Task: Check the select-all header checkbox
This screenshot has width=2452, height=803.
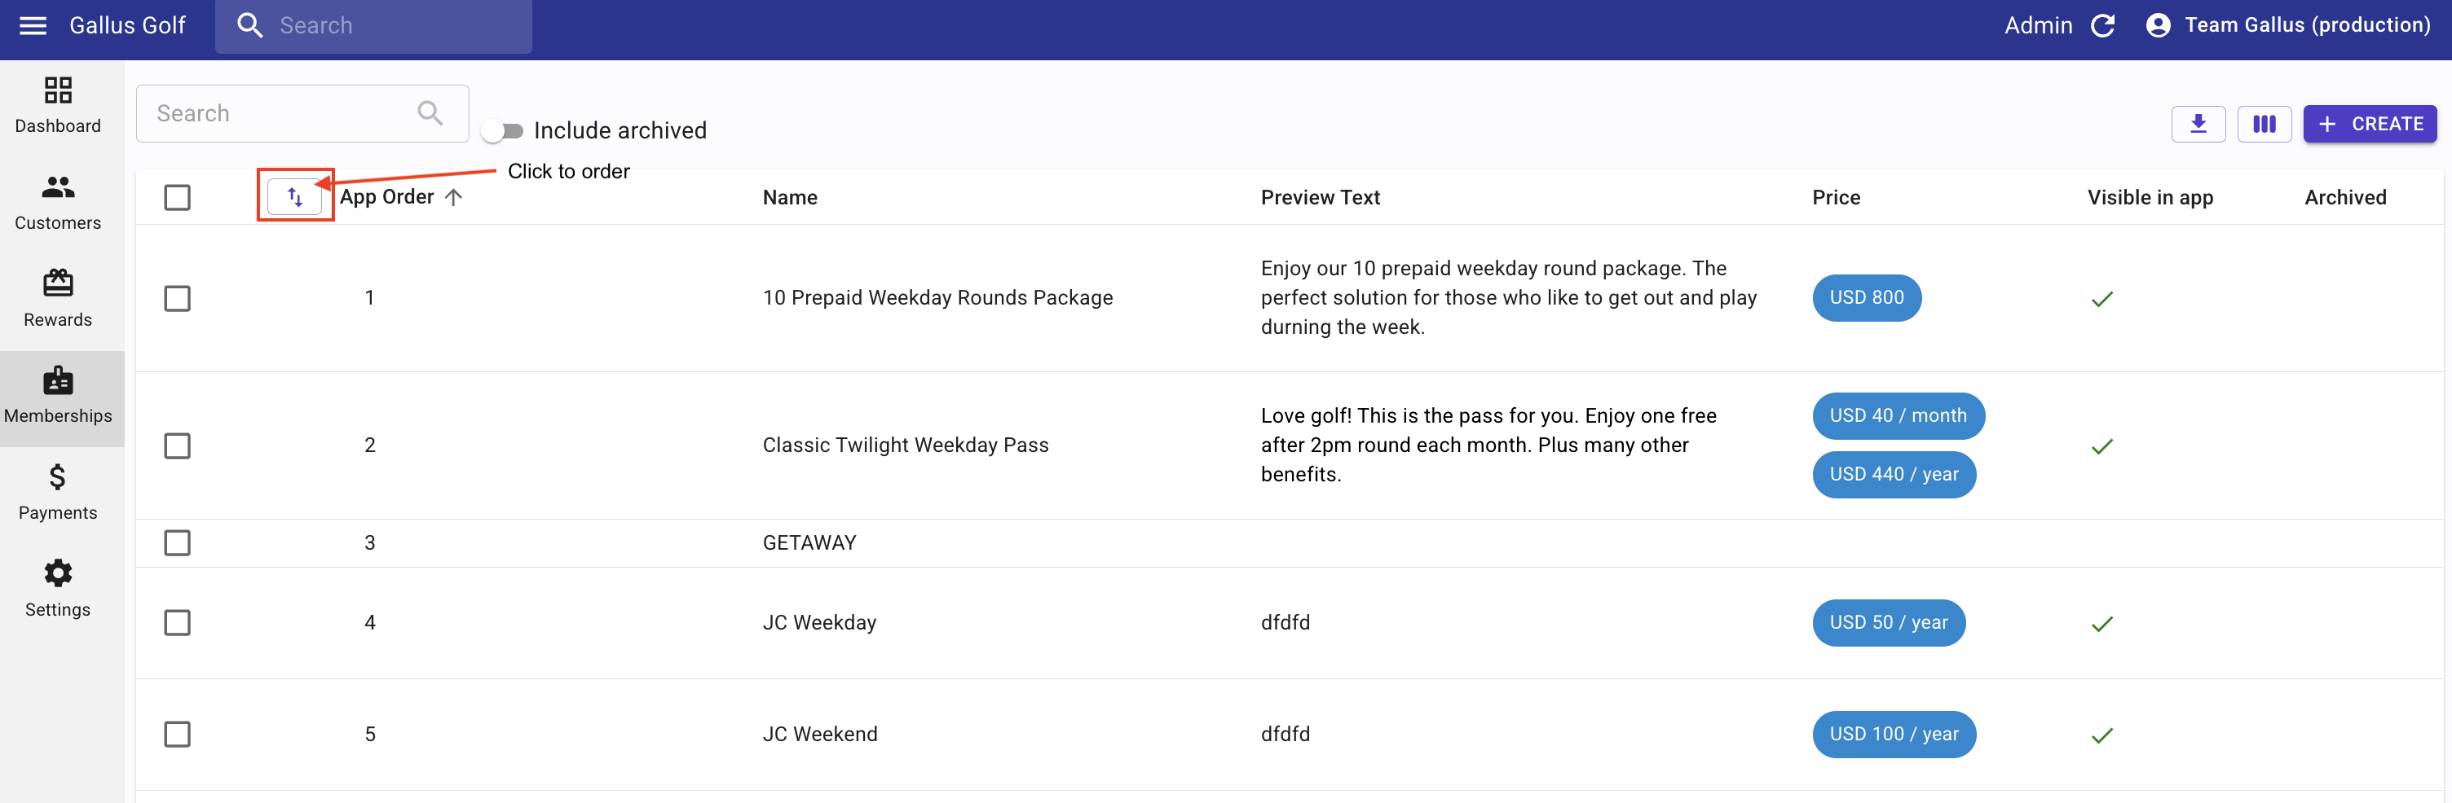Action: point(177,197)
